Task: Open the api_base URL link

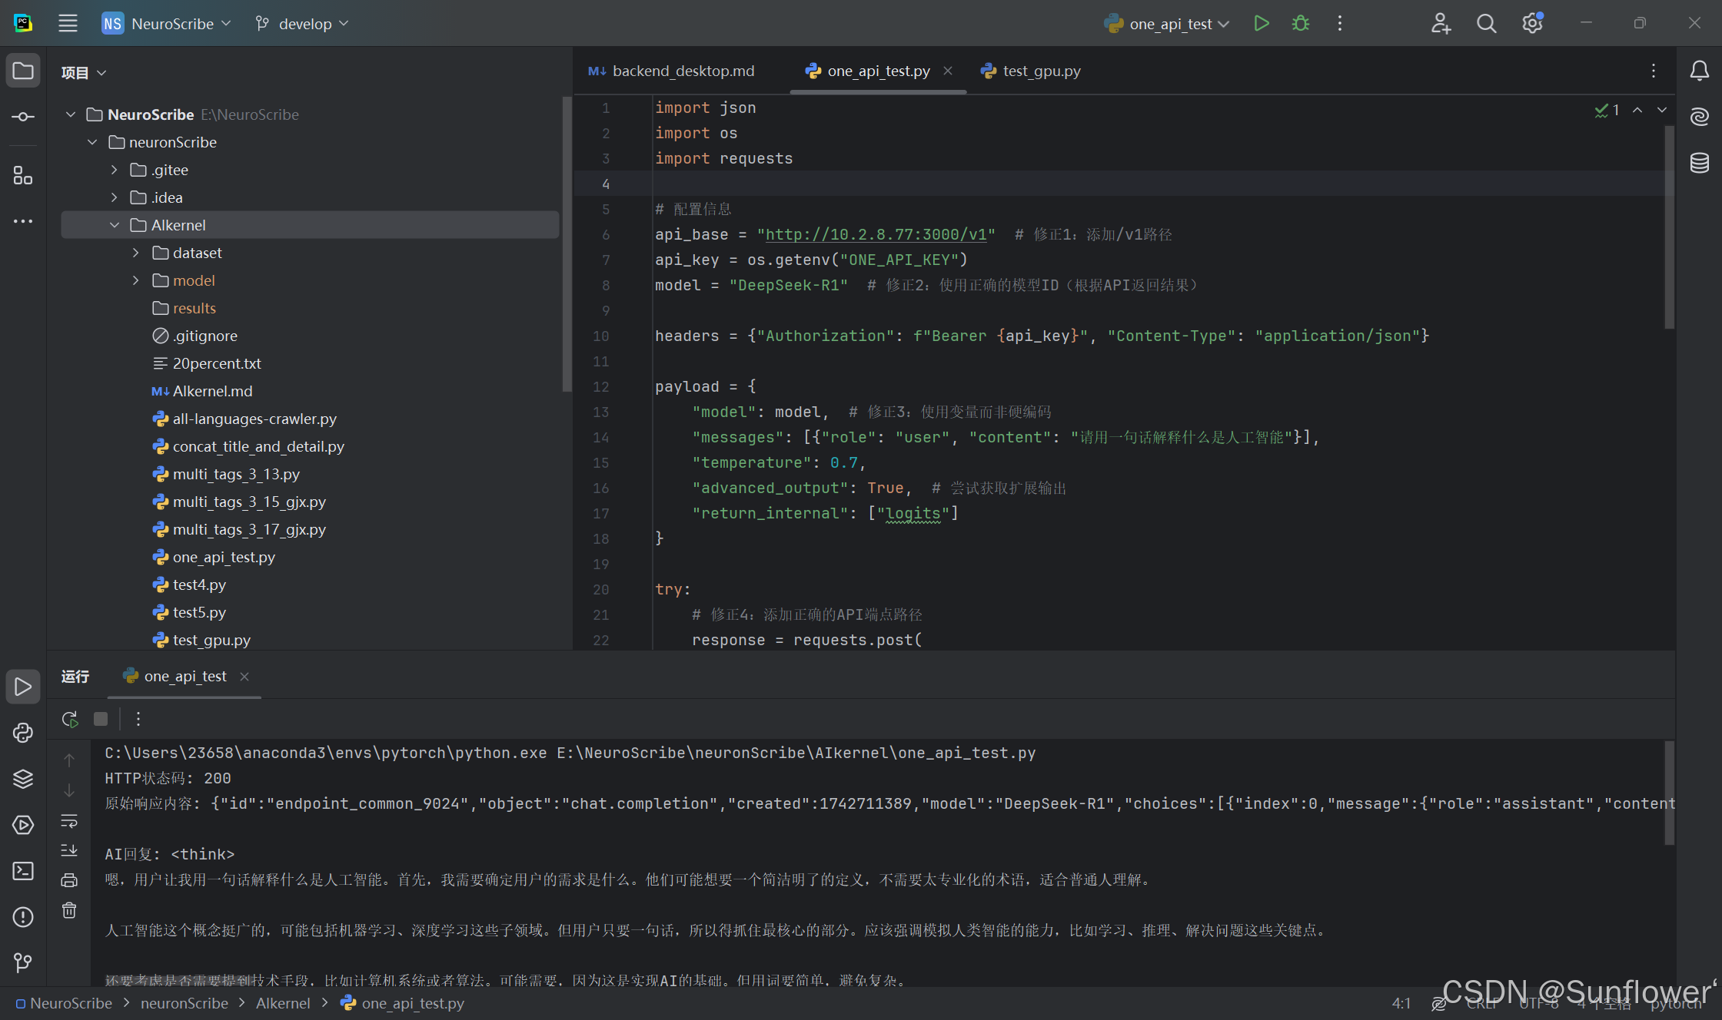Action: pyautogui.click(x=876, y=234)
